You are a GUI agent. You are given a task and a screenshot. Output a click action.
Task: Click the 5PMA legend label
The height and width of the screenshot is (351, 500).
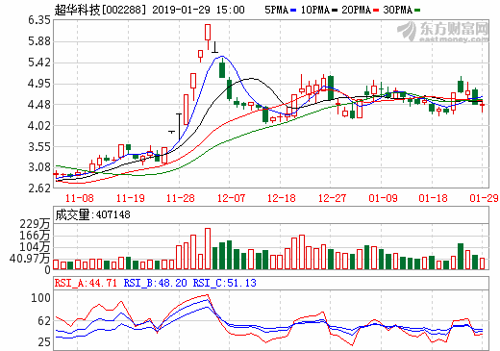[276, 10]
